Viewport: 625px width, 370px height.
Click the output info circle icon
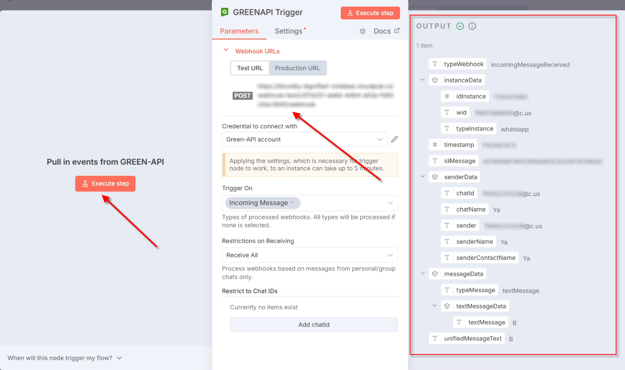472,26
